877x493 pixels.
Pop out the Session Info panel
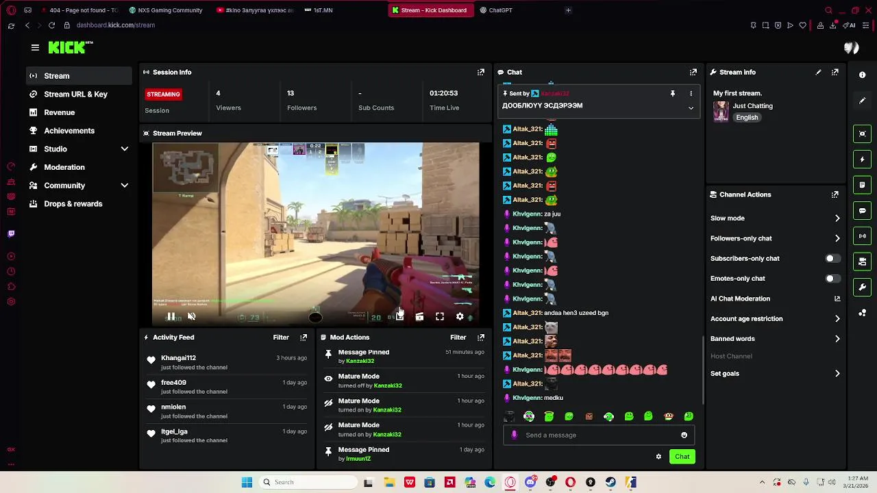[481, 72]
